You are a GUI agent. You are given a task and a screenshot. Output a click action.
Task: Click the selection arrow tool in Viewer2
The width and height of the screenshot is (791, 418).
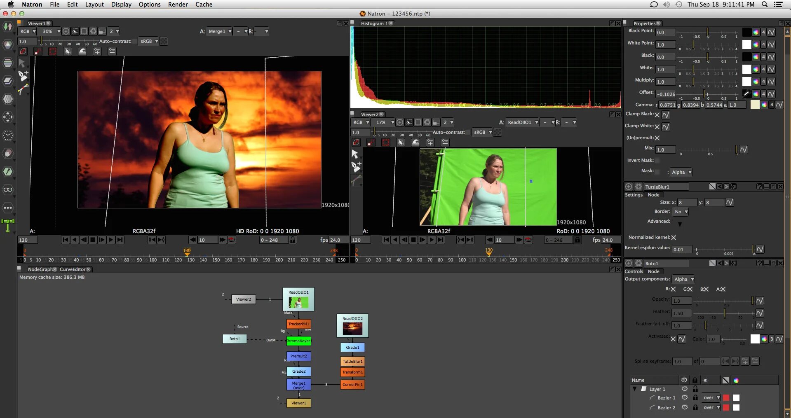click(355, 154)
